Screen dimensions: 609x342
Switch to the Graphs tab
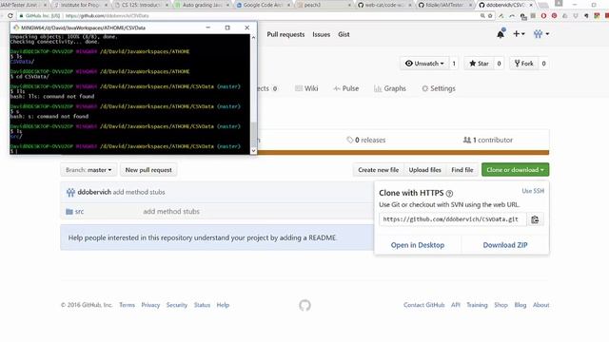390,88
